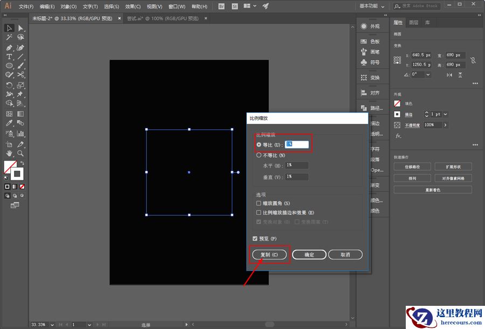485x329 pixels.
Task: Enable the 缩放圆角 checkbox
Action: 258,203
